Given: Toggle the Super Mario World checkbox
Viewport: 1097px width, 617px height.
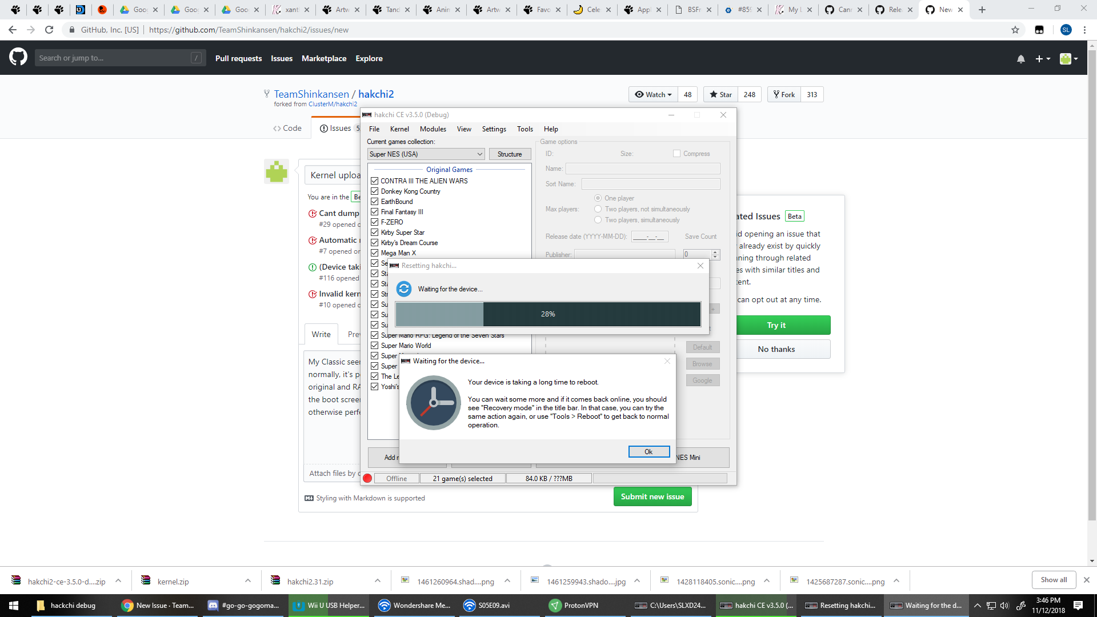Looking at the screenshot, I should coord(375,346).
